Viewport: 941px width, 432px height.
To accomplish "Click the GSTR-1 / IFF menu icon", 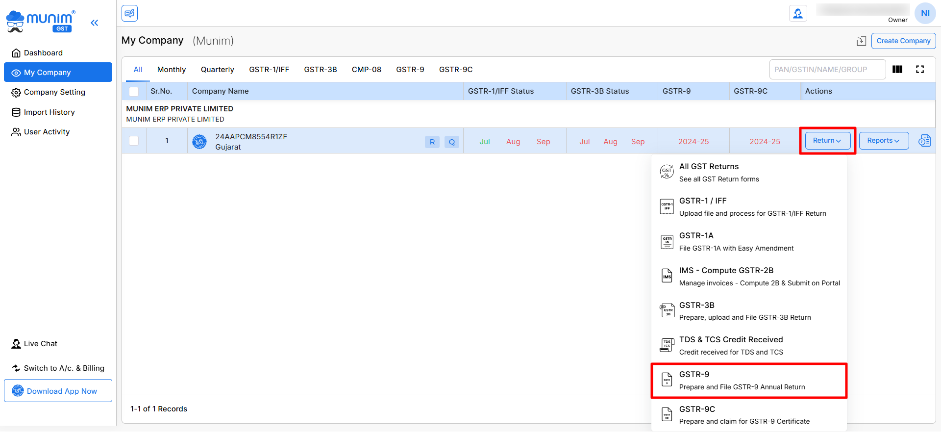I will 667,206.
